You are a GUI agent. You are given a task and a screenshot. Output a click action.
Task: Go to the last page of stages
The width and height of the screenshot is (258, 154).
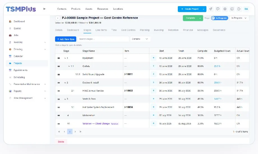click(80, 132)
